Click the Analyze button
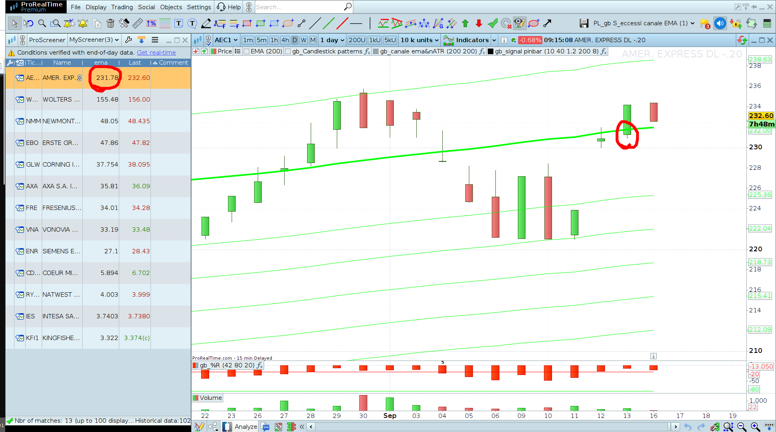Viewport: 776px width, 432px height. tap(241, 427)
